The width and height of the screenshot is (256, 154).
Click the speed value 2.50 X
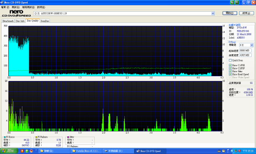click(x=250, y=95)
